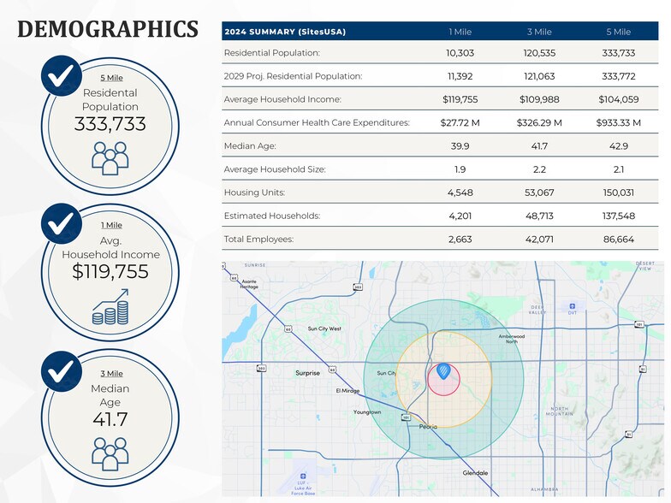The image size is (671, 503).
Task: Click the people icon under Residential Population
Action: (110, 158)
